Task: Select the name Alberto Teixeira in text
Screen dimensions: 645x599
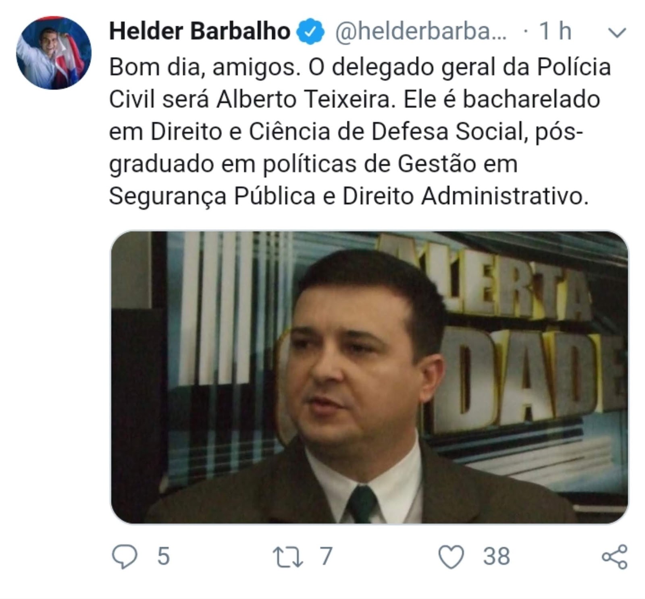Action: [304, 99]
